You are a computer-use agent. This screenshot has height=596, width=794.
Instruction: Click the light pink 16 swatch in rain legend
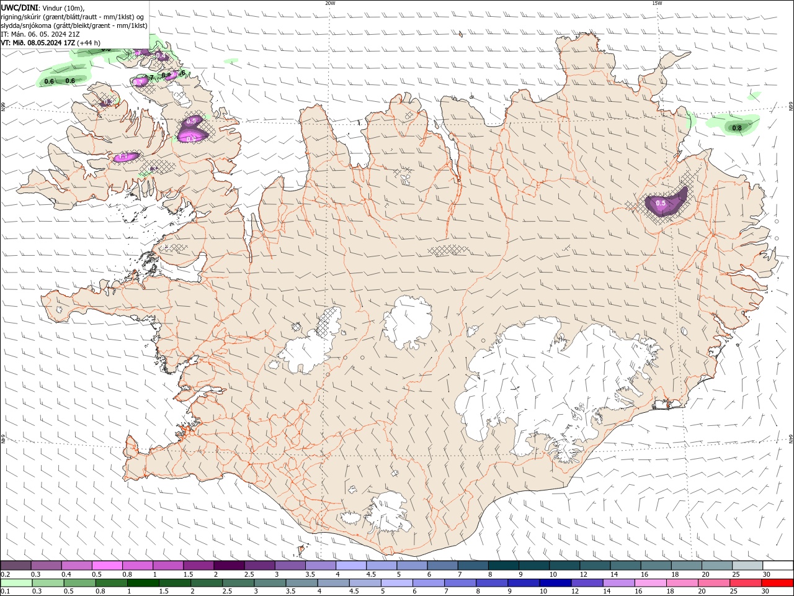point(651,583)
